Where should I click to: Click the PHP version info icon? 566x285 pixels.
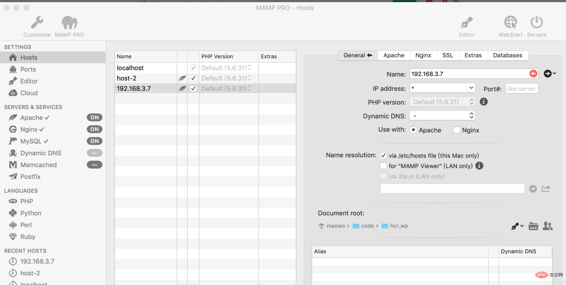(483, 102)
